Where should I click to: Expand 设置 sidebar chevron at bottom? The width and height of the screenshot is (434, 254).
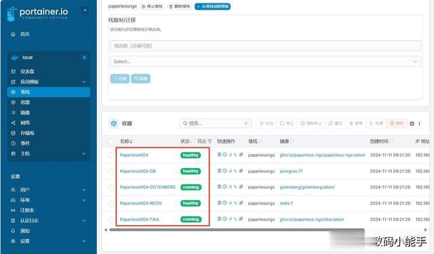tap(83, 241)
